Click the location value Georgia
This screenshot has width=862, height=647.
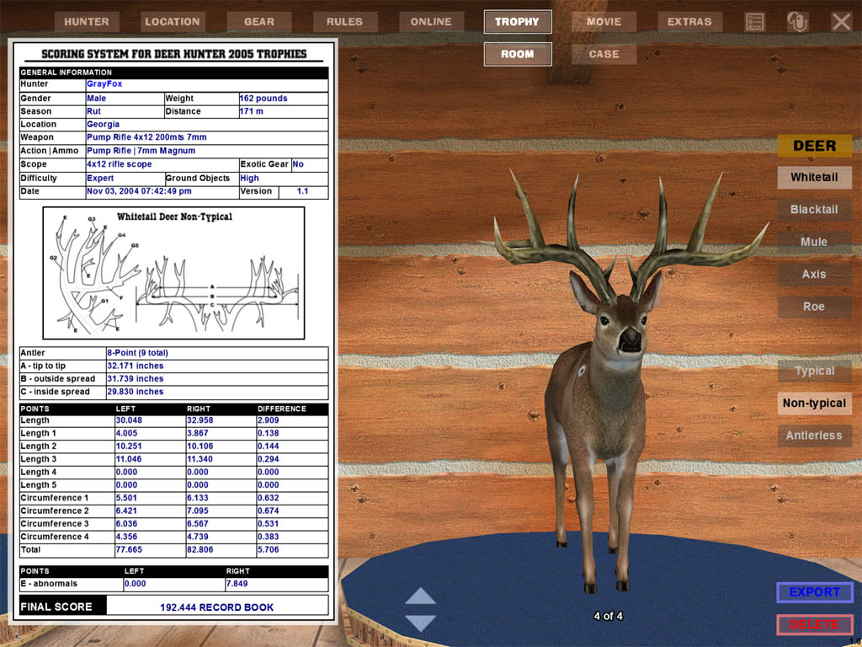click(103, 125)
